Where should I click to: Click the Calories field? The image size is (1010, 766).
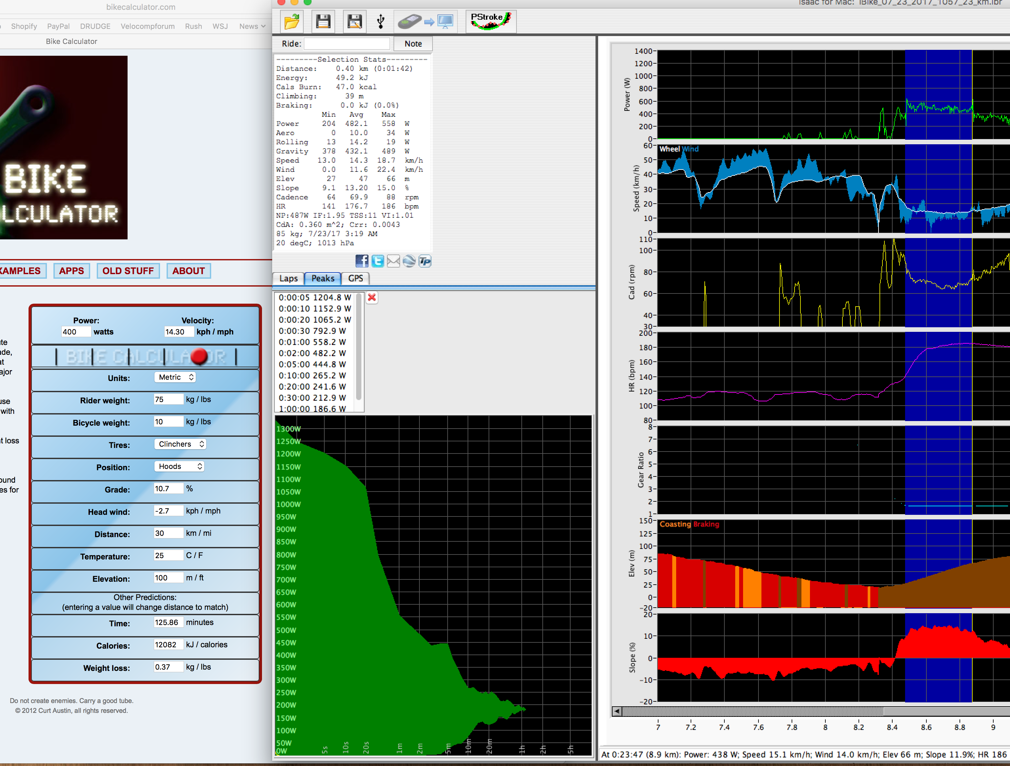click(169, 645)
